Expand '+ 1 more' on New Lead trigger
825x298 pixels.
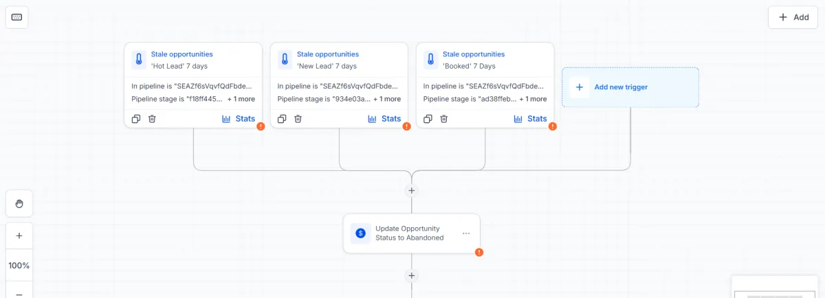387,99
